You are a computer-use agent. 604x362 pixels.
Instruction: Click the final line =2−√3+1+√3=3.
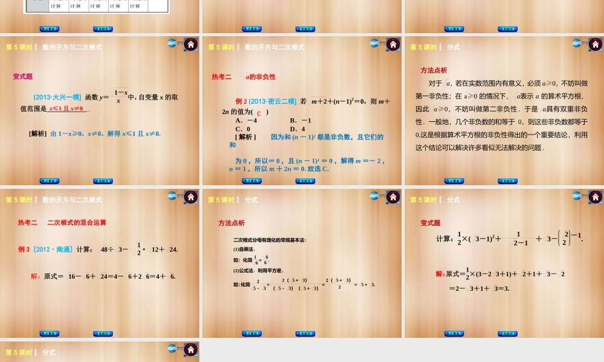click(x=479, y=288)
